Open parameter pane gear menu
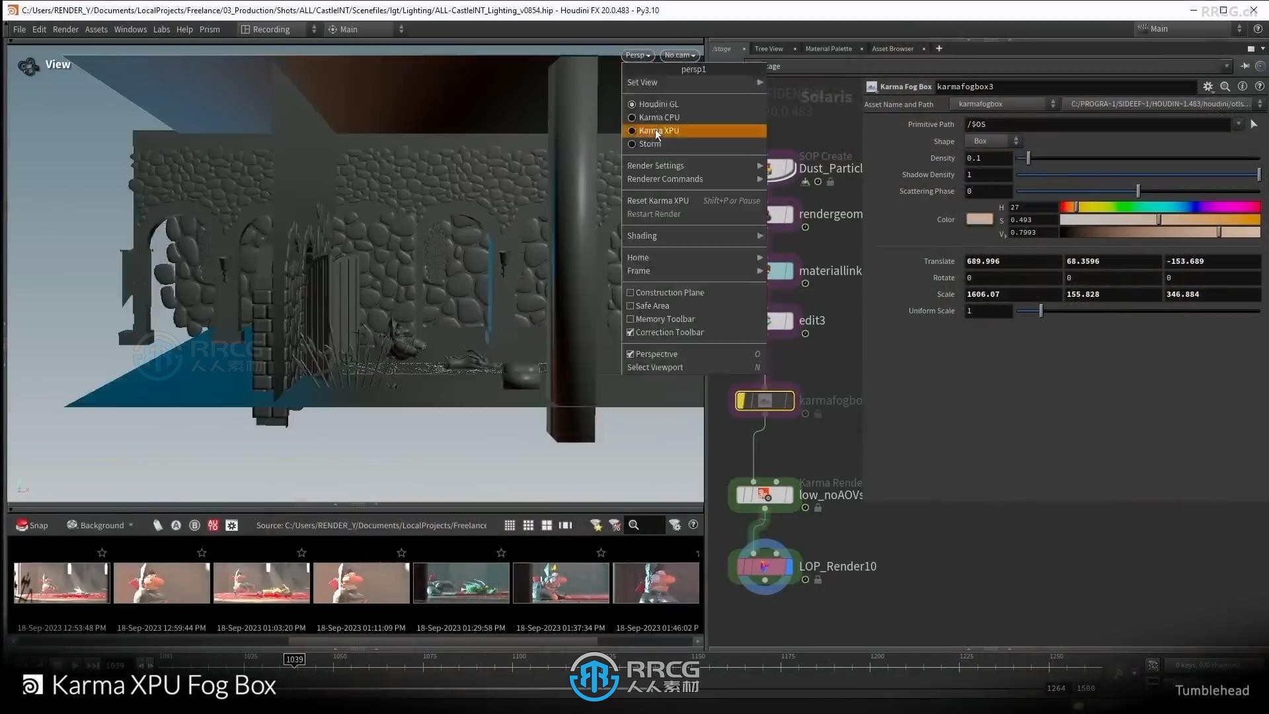Screen dimensions: 1269x714 tap(1208, 87)
